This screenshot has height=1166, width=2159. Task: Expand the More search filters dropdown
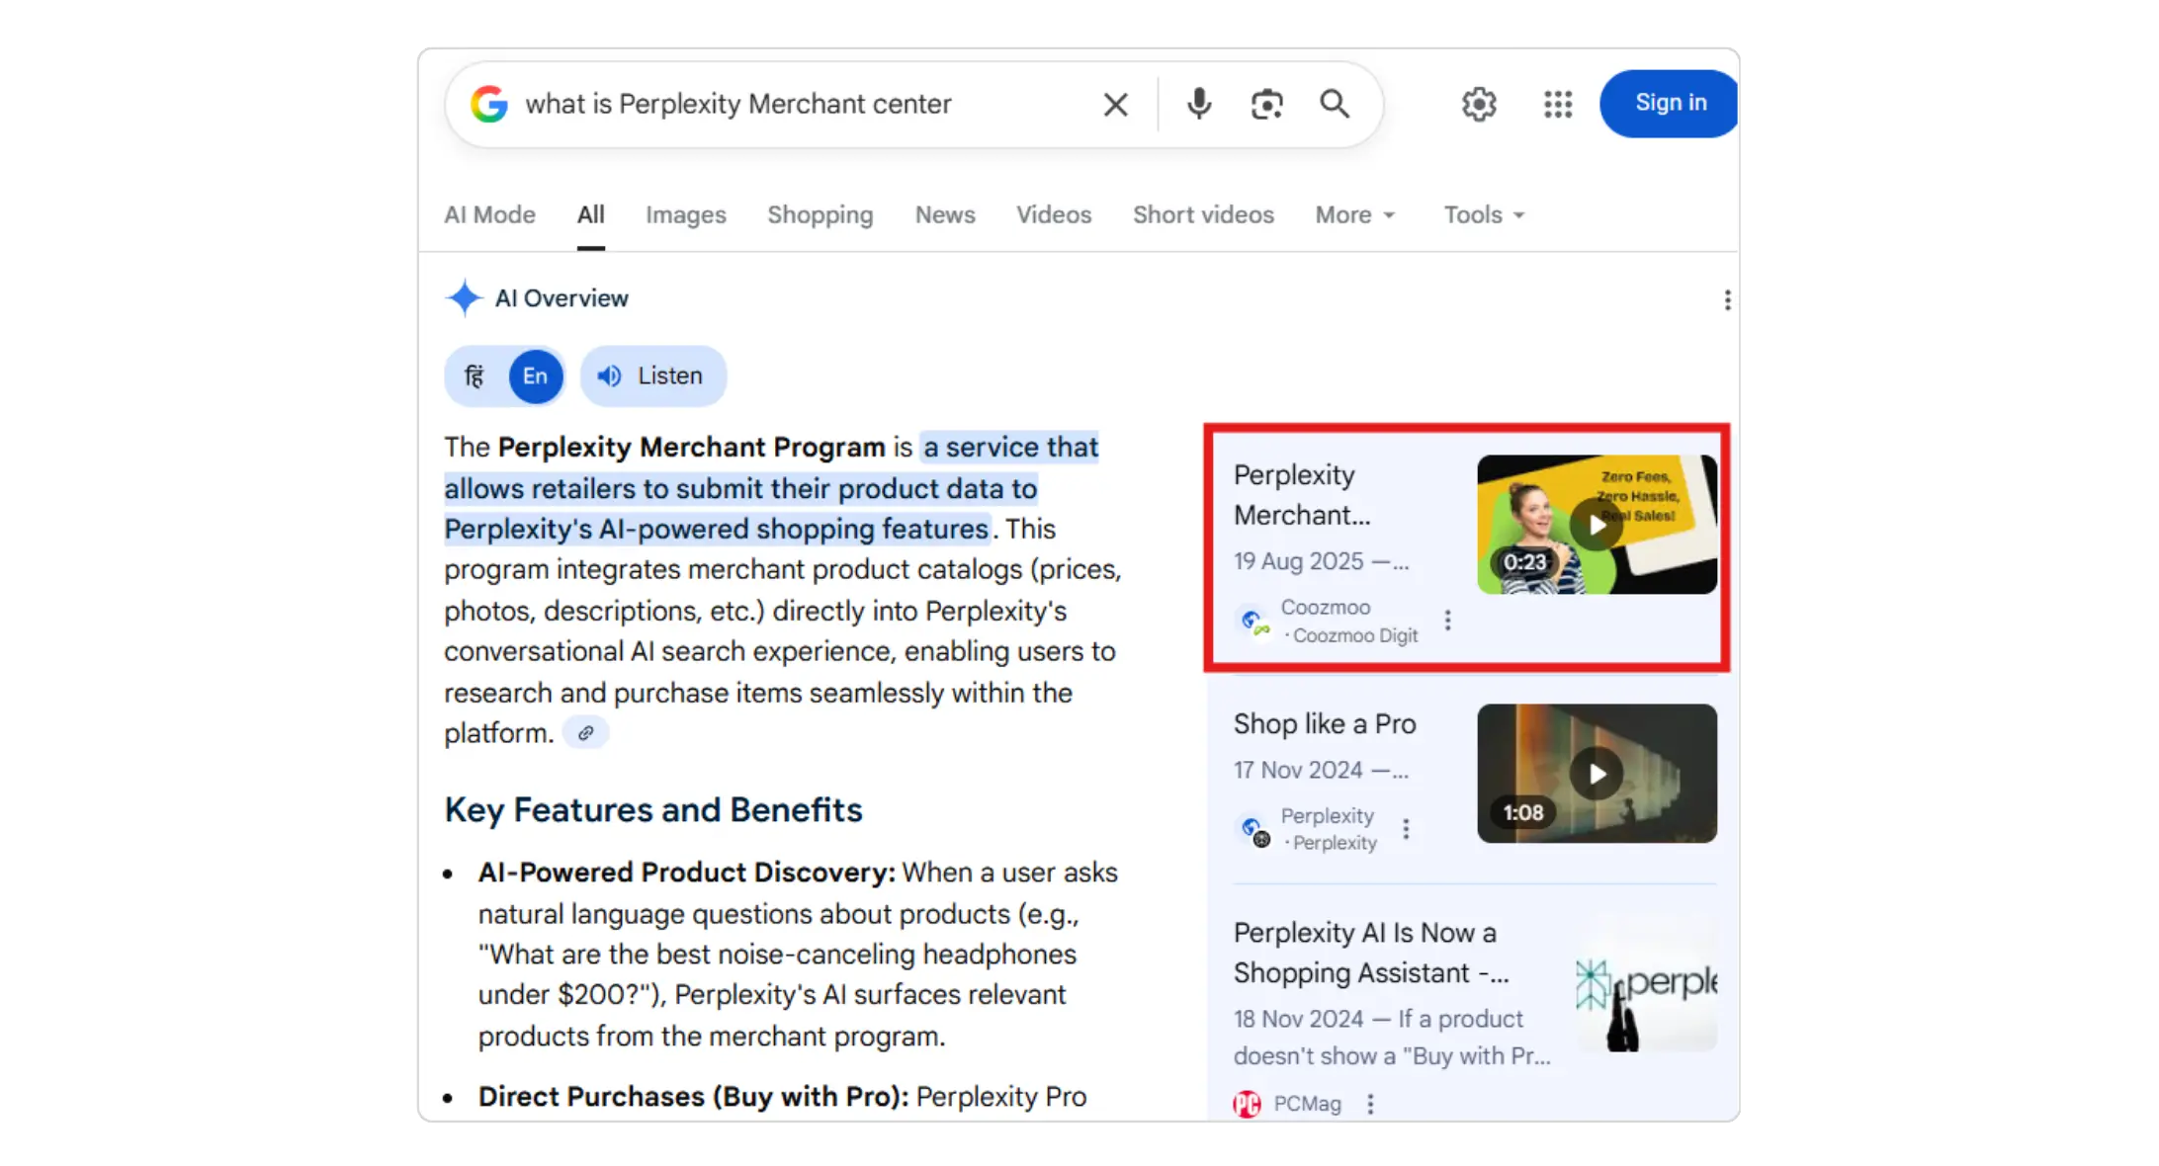click(1354, 214)
